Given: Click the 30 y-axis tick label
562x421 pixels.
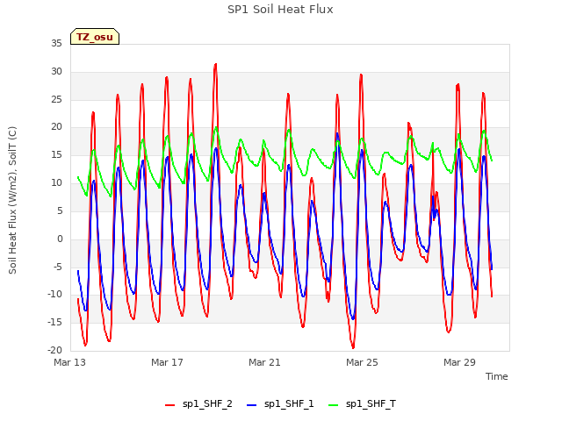Looking at the screenshot, I should pyautogui.click(x=56, y=72).
